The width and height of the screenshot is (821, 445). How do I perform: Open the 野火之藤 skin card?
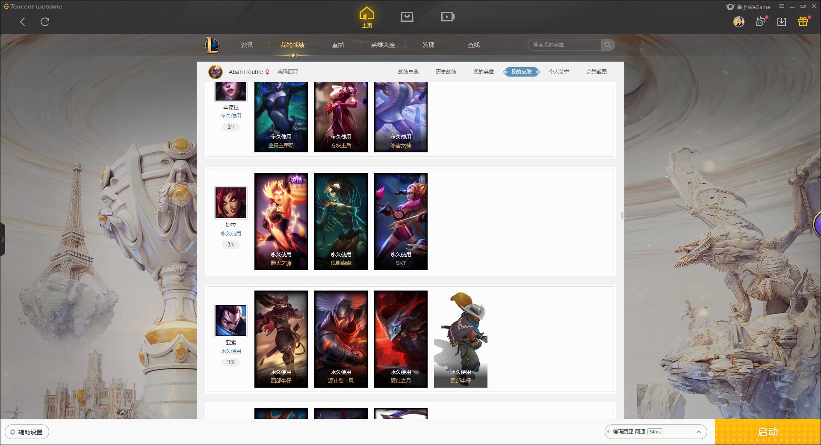[281, 221]
